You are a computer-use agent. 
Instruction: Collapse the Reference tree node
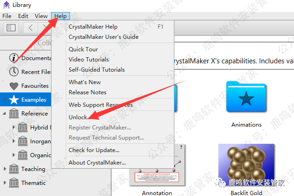(x=5, y=113)
